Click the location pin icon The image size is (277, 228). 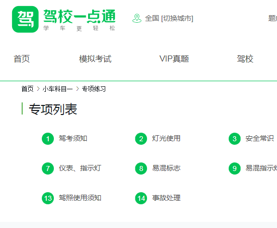[137, 18]
